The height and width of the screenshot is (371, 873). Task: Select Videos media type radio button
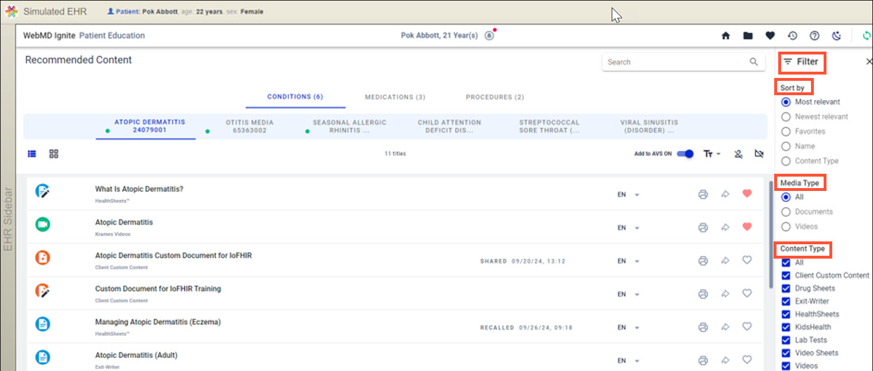pyautogui.click(x=786, y=226)
